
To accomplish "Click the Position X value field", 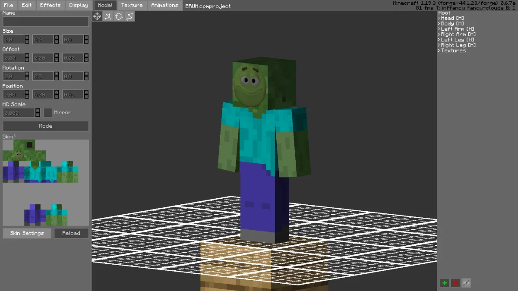I will point(13,94).
